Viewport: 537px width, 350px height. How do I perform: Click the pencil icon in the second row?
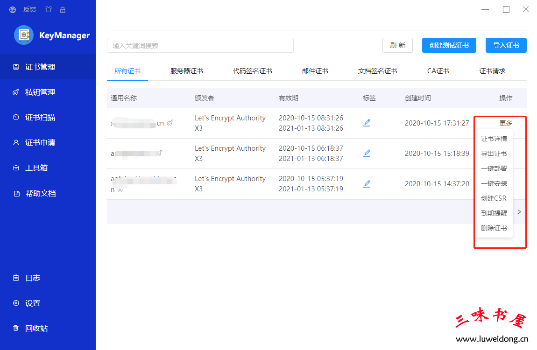point(367,153)
